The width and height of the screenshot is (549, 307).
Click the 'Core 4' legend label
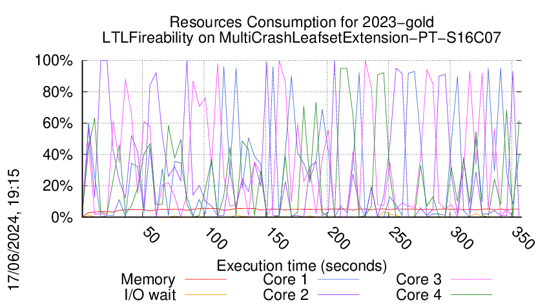[419, 295]
